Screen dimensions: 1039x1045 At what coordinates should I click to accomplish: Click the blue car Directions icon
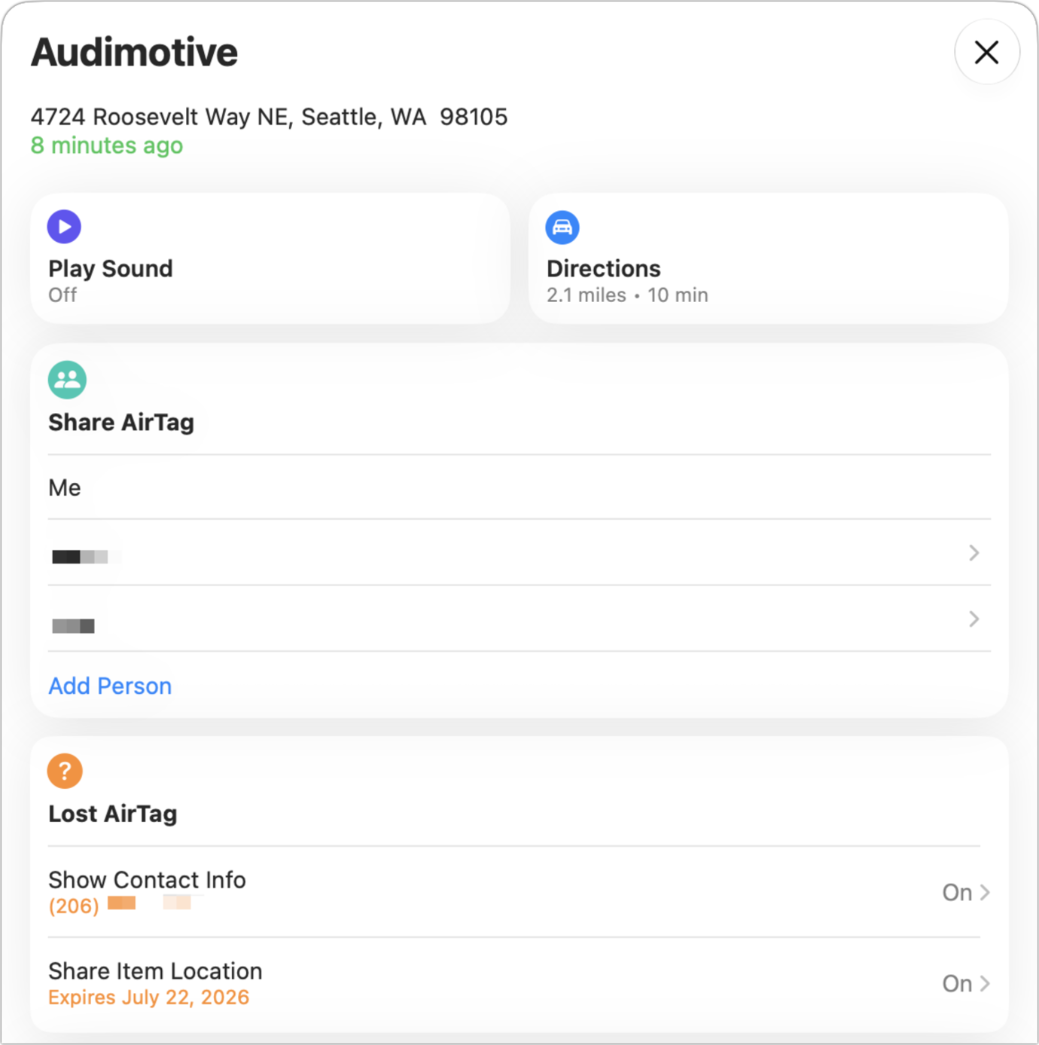(562, 227)
